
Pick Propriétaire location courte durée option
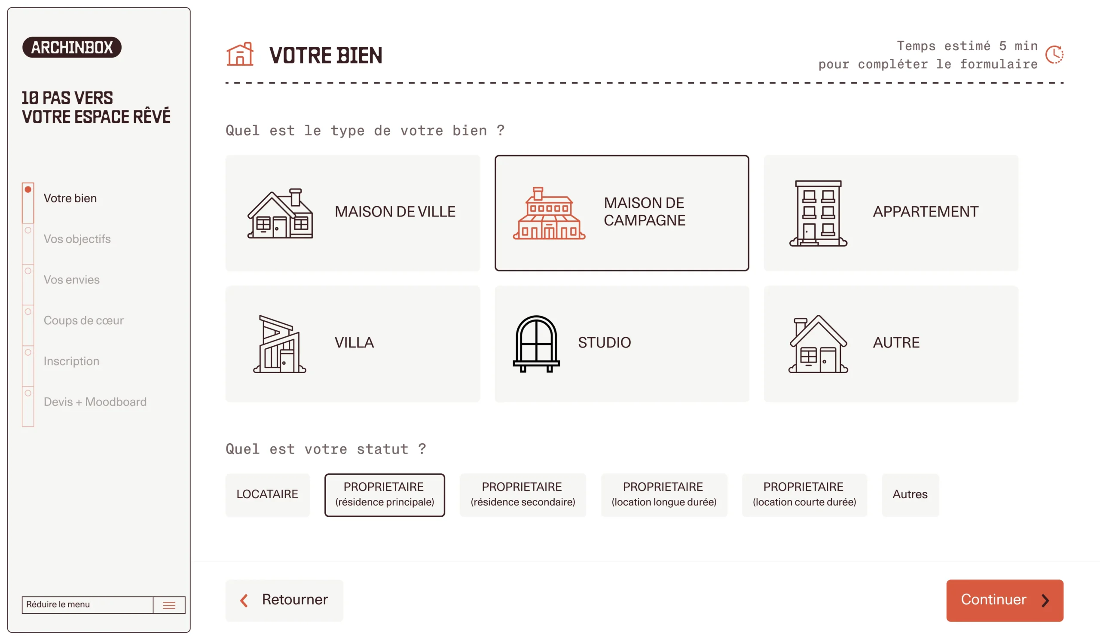(804, 495)
